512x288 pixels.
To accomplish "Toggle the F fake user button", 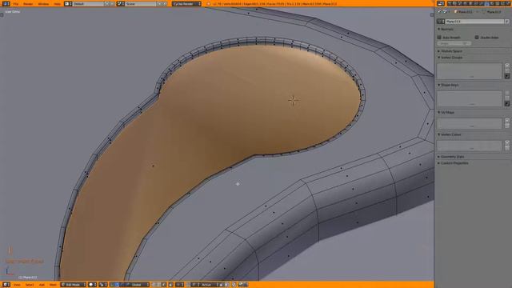I will [x=506, y=22].
